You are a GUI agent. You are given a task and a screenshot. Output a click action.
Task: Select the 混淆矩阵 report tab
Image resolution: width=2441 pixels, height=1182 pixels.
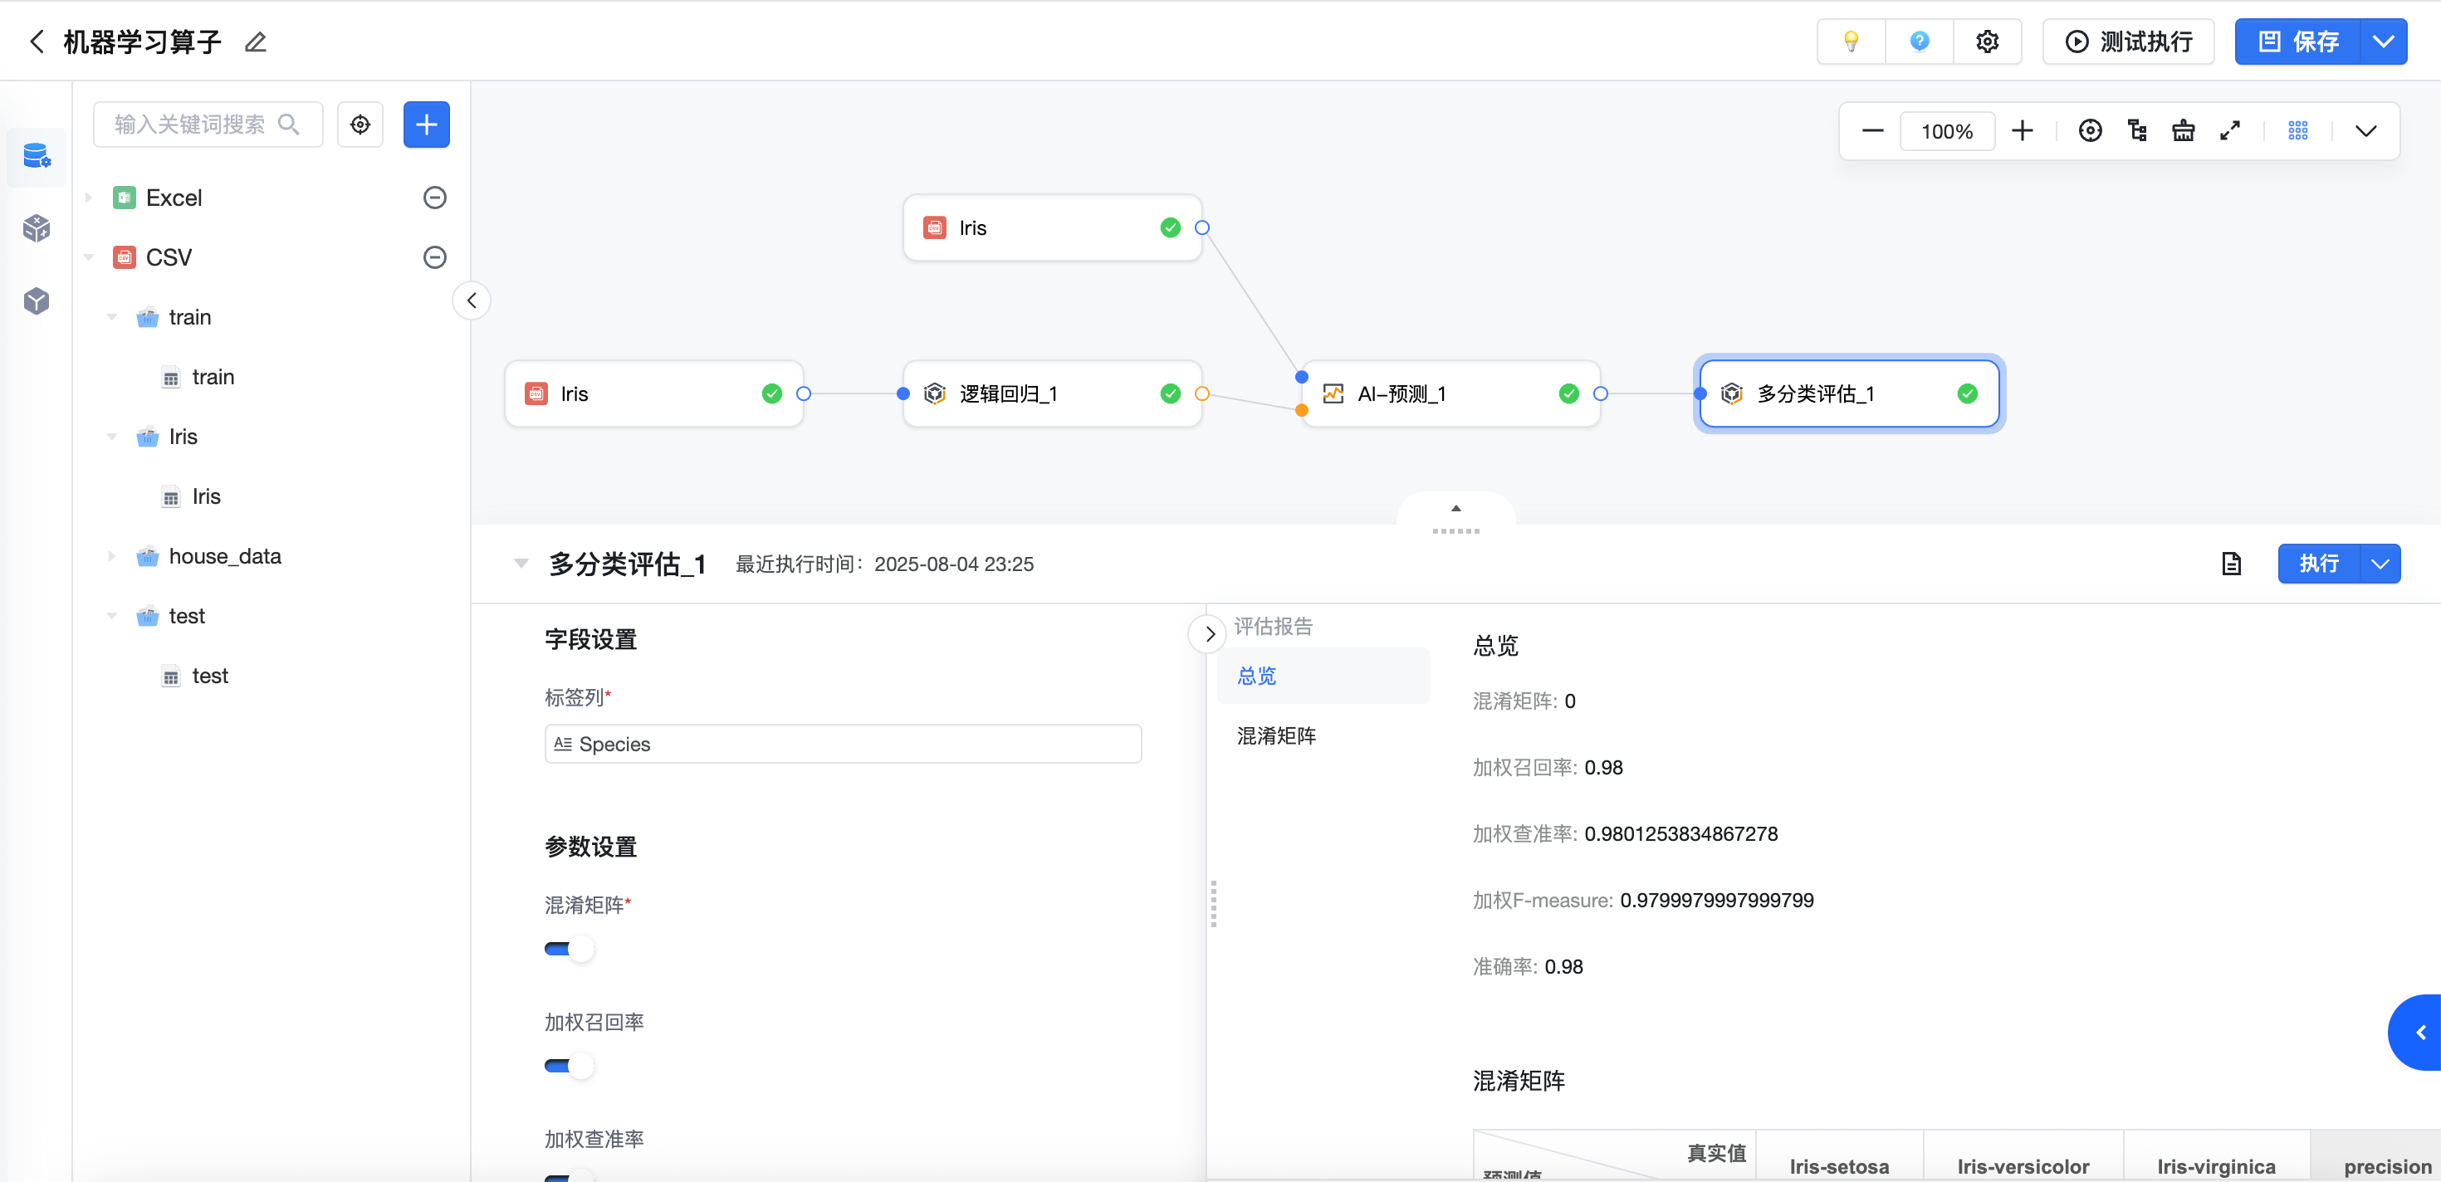pos(1323,736)
